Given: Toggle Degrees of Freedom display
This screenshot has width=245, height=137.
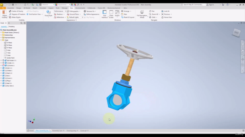Looking at the screenshot, I should tap(17, 14).
